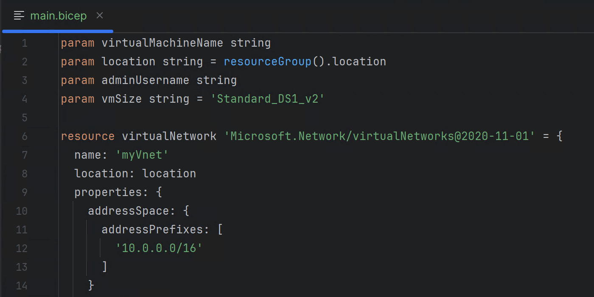Click the vmSize parameter name
This screenshot has height=297, width=594.
tap(121, 99)
